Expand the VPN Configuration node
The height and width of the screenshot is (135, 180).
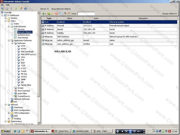coord(9,113)
